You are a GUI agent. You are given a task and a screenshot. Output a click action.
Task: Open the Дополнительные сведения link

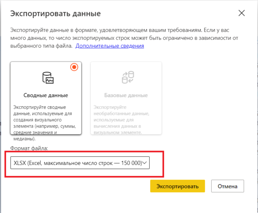point(110,46)
